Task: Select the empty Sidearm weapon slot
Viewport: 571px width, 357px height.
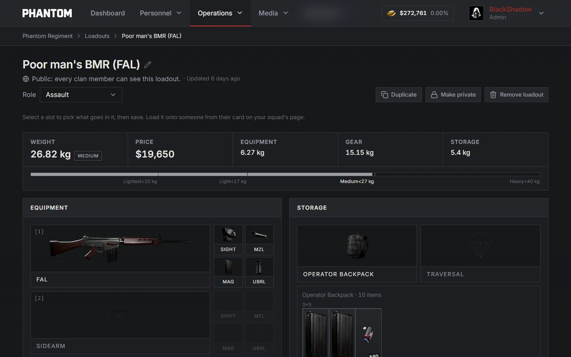Action: pos(120,322)
